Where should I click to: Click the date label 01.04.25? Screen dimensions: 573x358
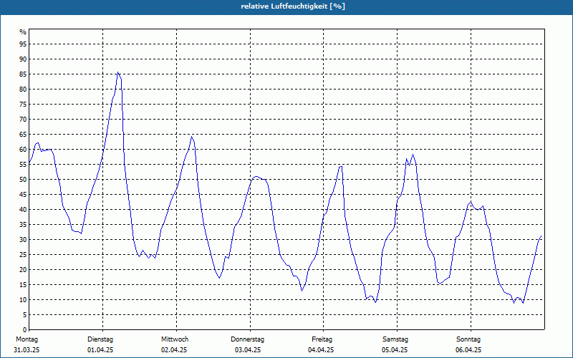[100, 350]
